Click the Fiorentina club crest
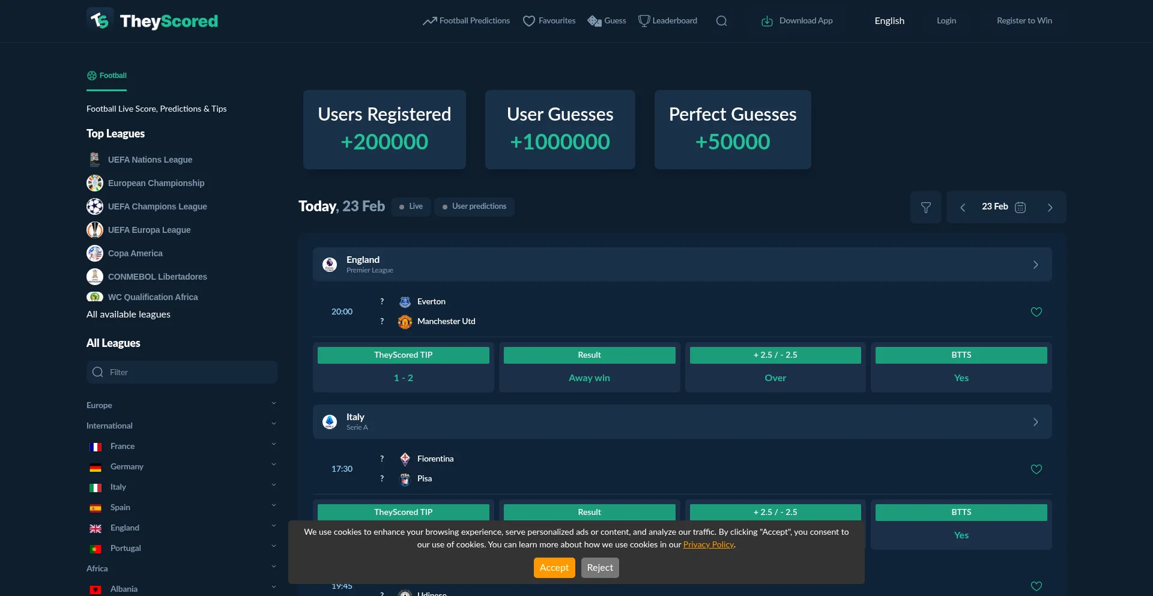The height and width of the screenshot is (596, 1153). [405, 459]
